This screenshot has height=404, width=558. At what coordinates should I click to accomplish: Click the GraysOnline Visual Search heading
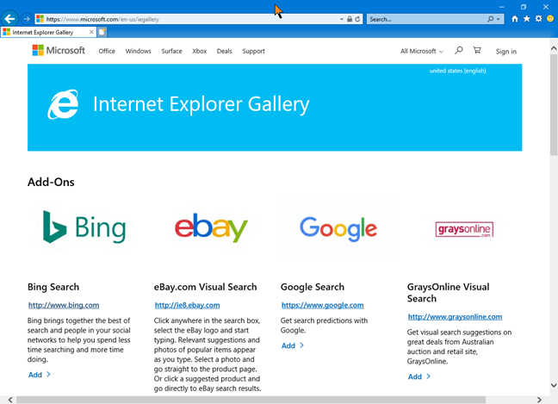(448, 293)
